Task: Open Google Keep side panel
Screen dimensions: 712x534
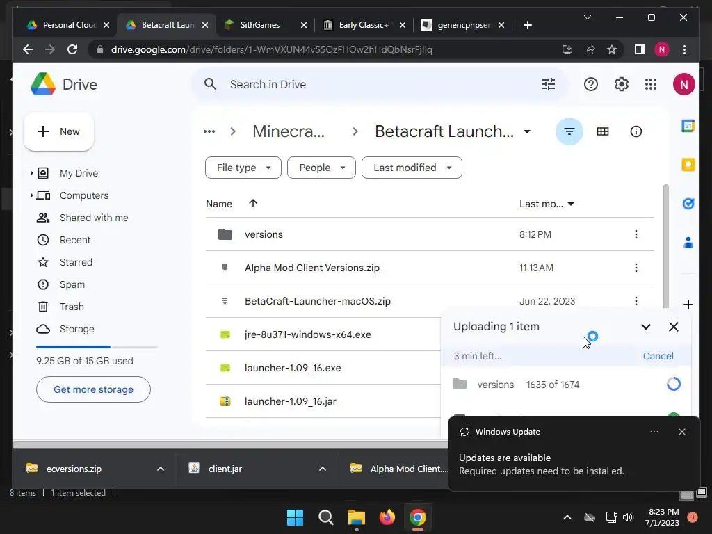Action: [688, 164]
